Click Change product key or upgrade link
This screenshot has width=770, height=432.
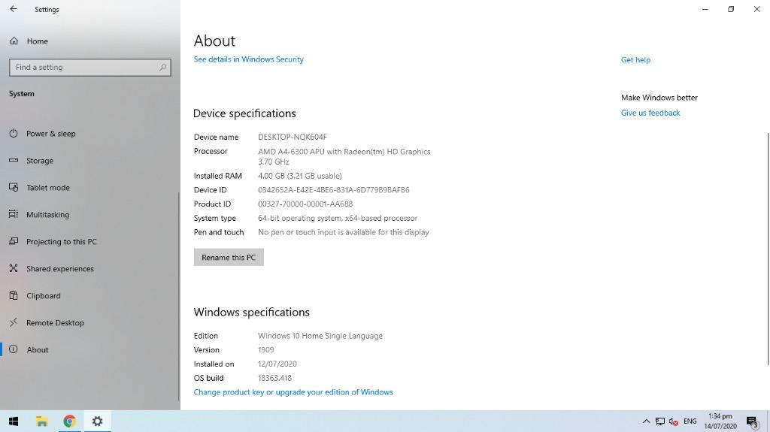tap(293, 392)
